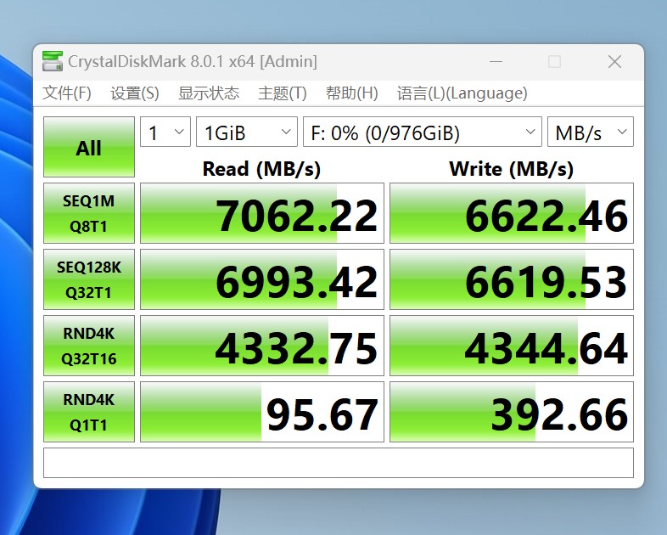The width and height of the screenshot is (667, 535).
Task: Click the disabled maximize button in the title bar
Action: click(554, 62)
